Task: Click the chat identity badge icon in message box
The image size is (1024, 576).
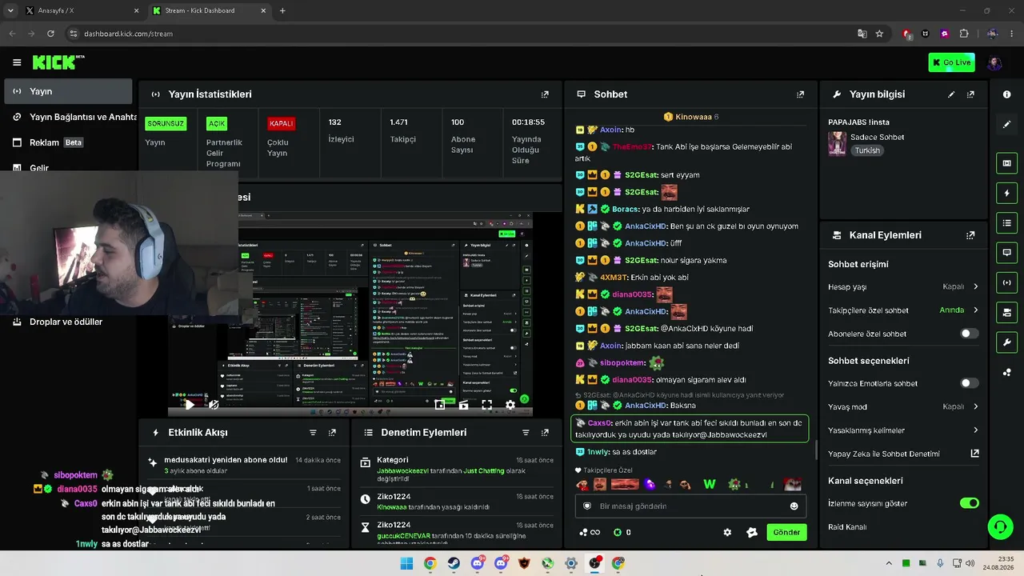Action: tap(587, 506)
